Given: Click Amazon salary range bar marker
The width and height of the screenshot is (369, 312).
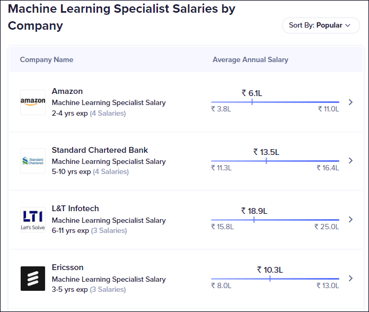Looking at the screenshot, I should (x=252, y=102).
